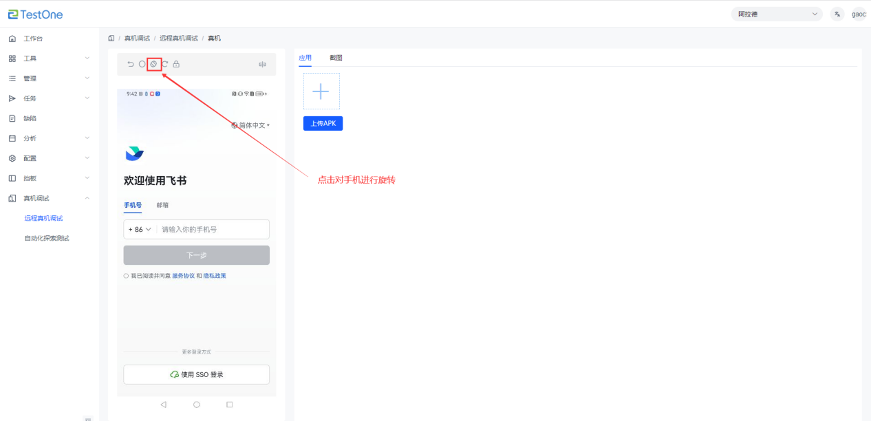Open the + 86 country code dropdown
This screenshot has width=871, height=421.
pos(140,229)
